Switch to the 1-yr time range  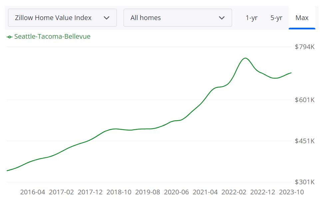coord(252,18)
